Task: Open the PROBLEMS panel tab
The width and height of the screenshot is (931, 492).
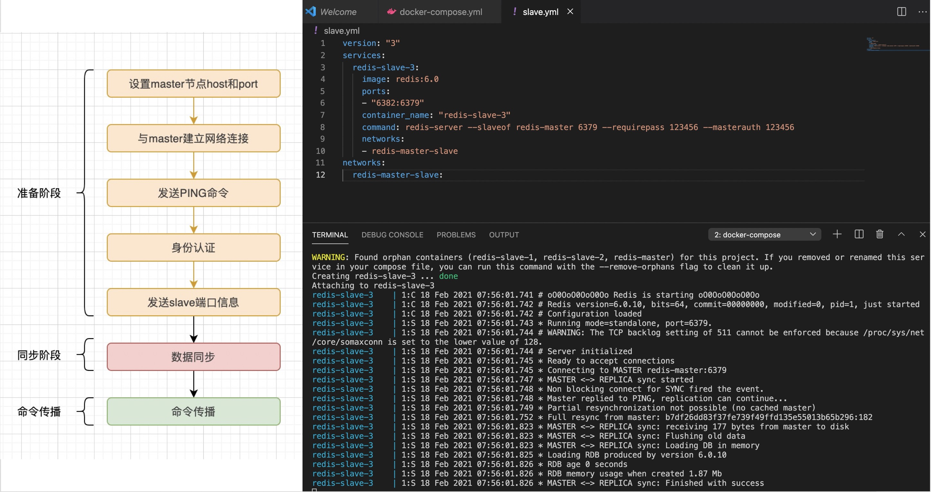Action: 456,235
